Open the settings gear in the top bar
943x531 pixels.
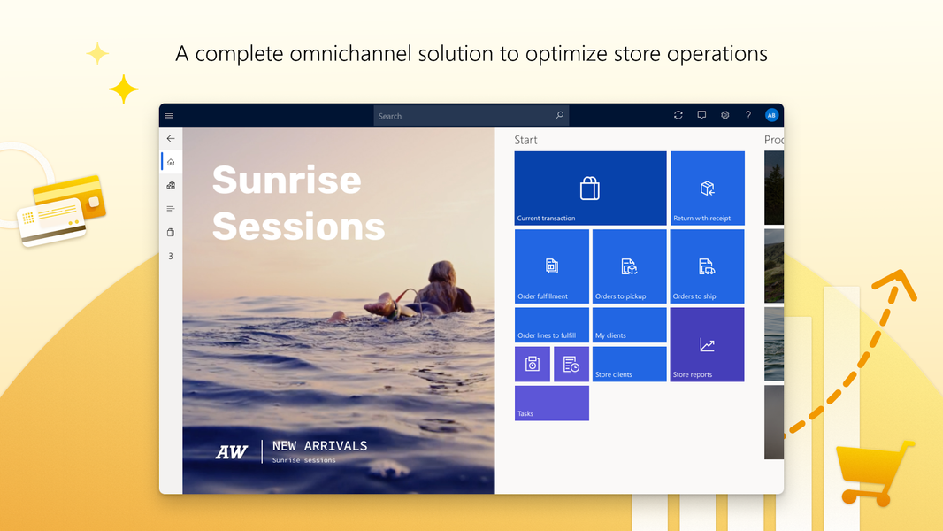point(724,115)
